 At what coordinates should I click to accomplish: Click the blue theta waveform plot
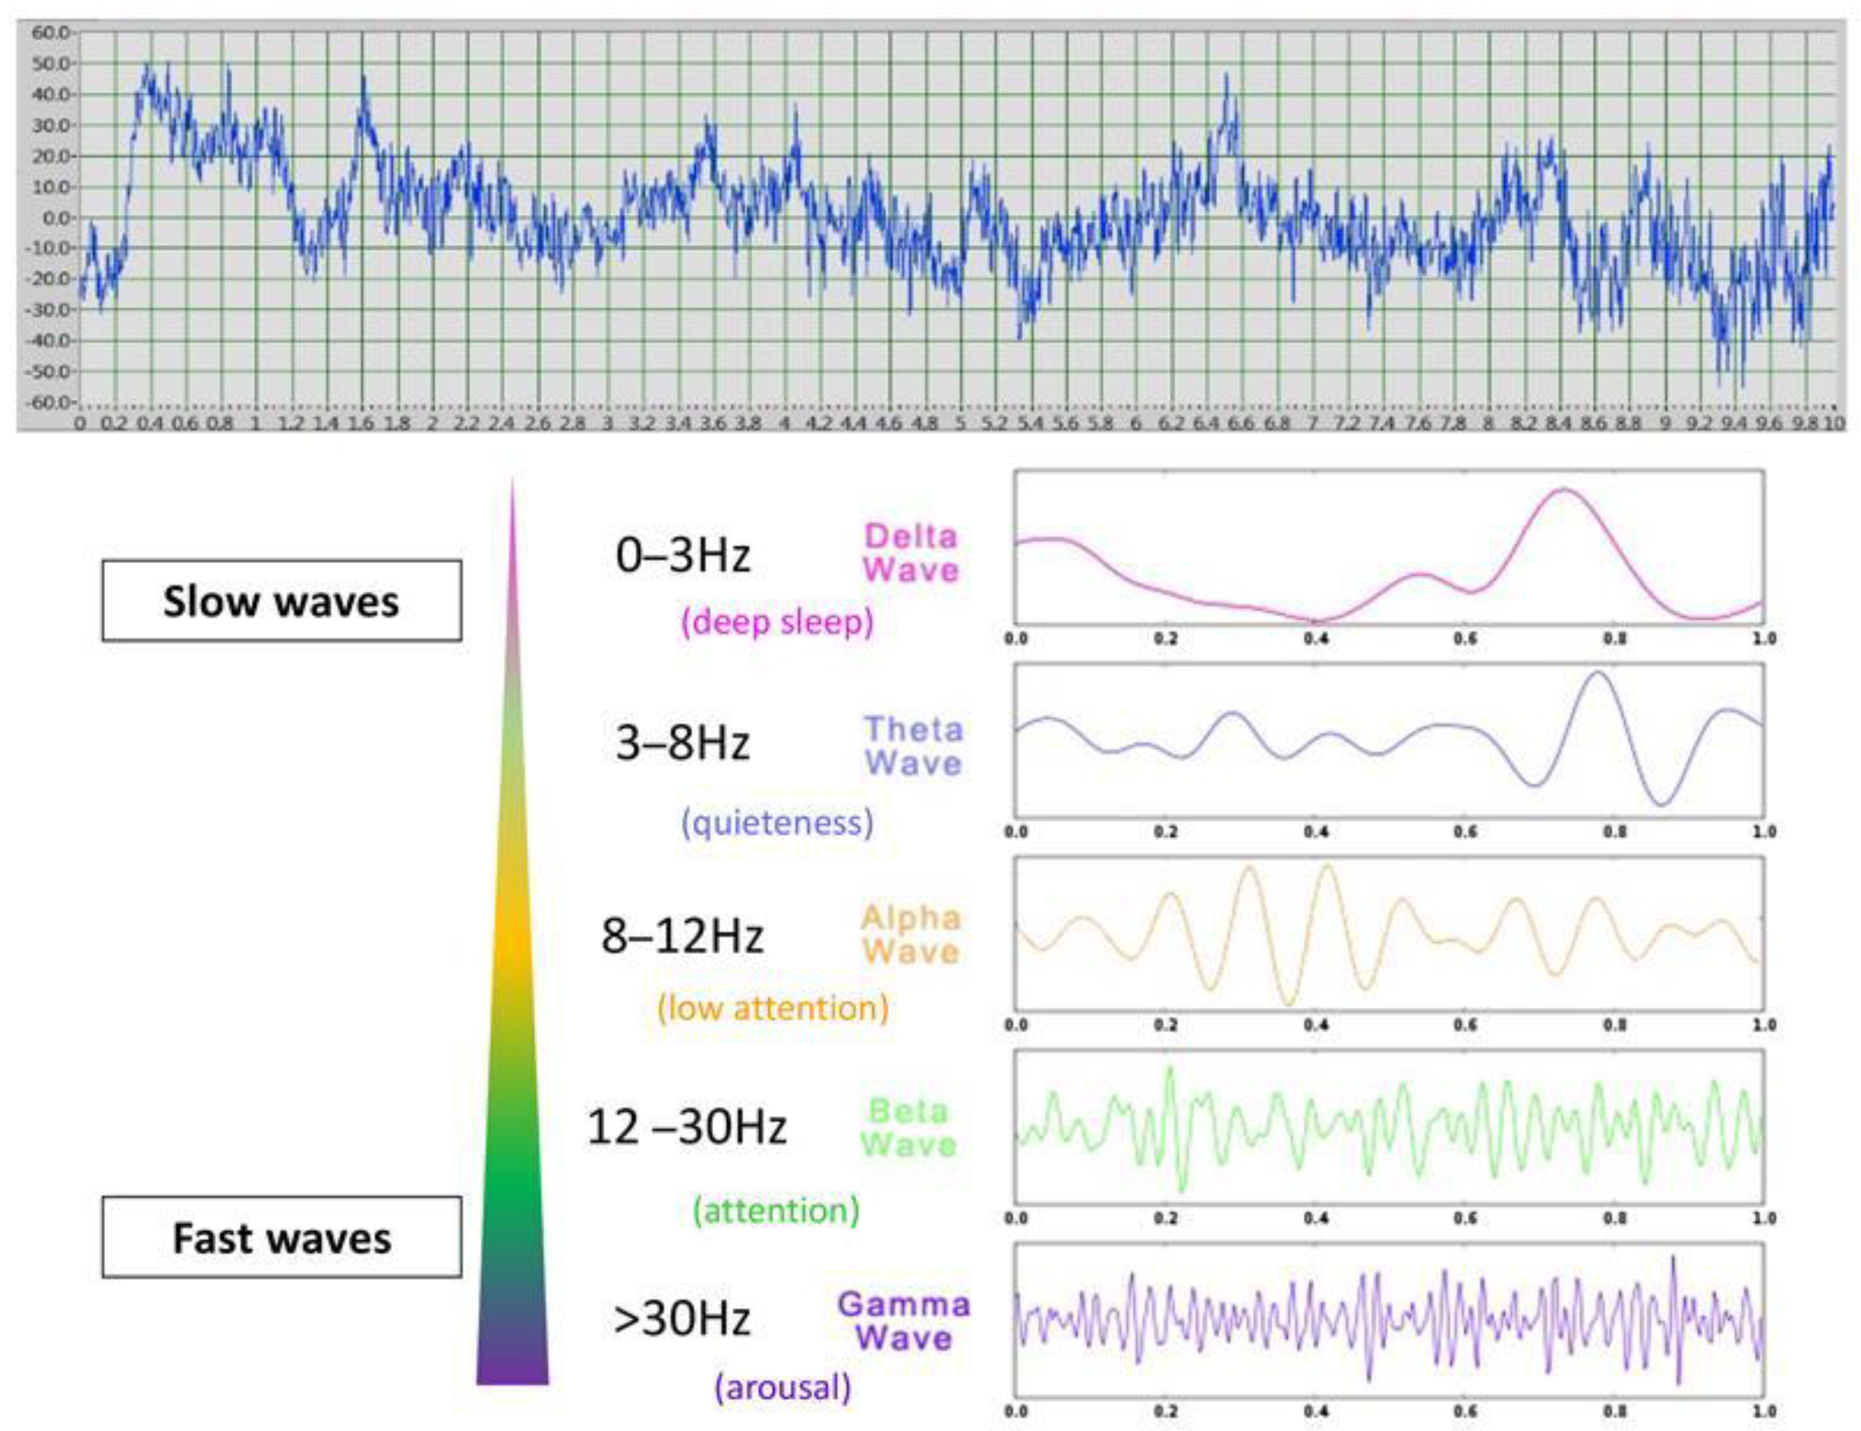[1389, 740]
